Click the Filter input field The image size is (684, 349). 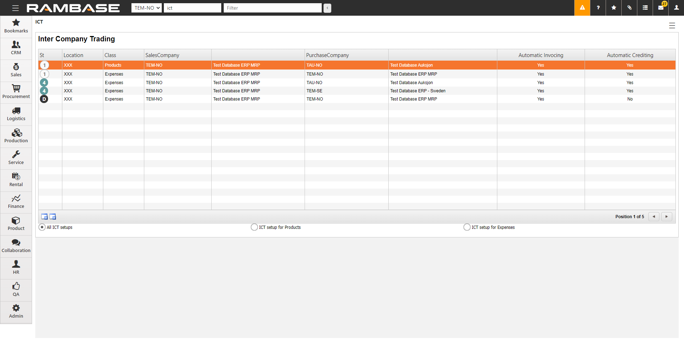tap(273, 8)
